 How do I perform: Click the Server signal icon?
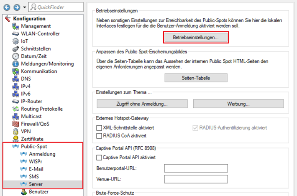(x=23, y=184)
